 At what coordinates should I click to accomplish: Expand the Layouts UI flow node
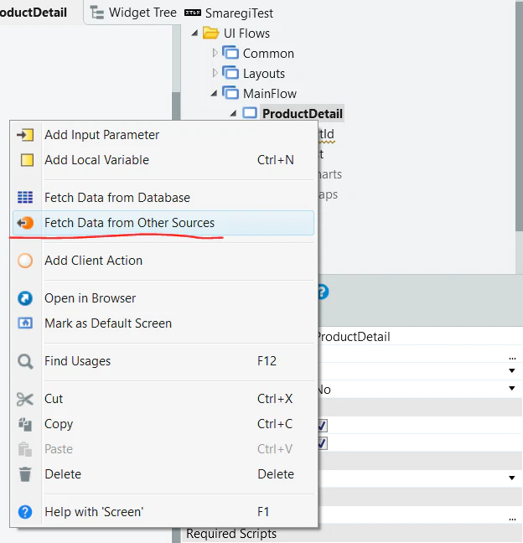coord(215,73)
